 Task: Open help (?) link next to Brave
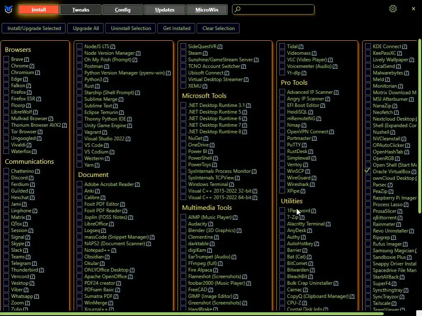pyautogui.click(x=26, y=59)
